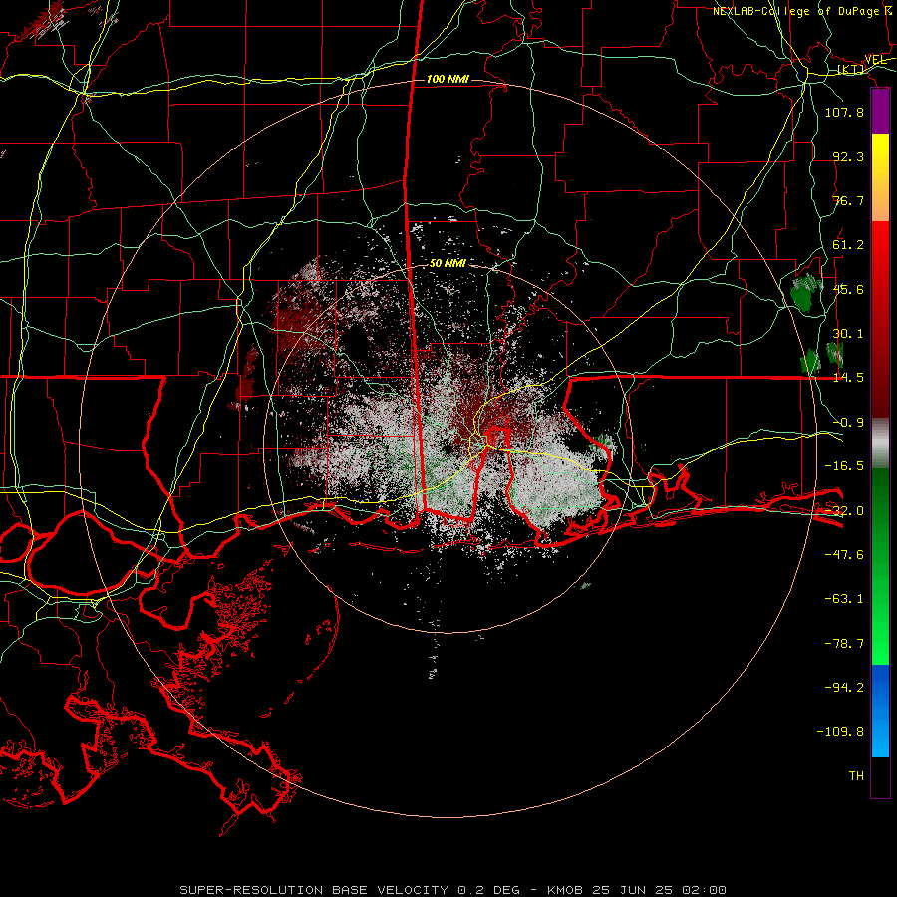Click the [KT] units label
Image resolution: width=897 pixels, height=897 pixels.
click(x=851, y=69)
